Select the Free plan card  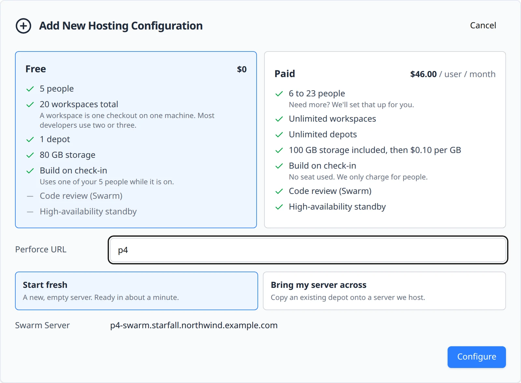[x=136, y=140]
